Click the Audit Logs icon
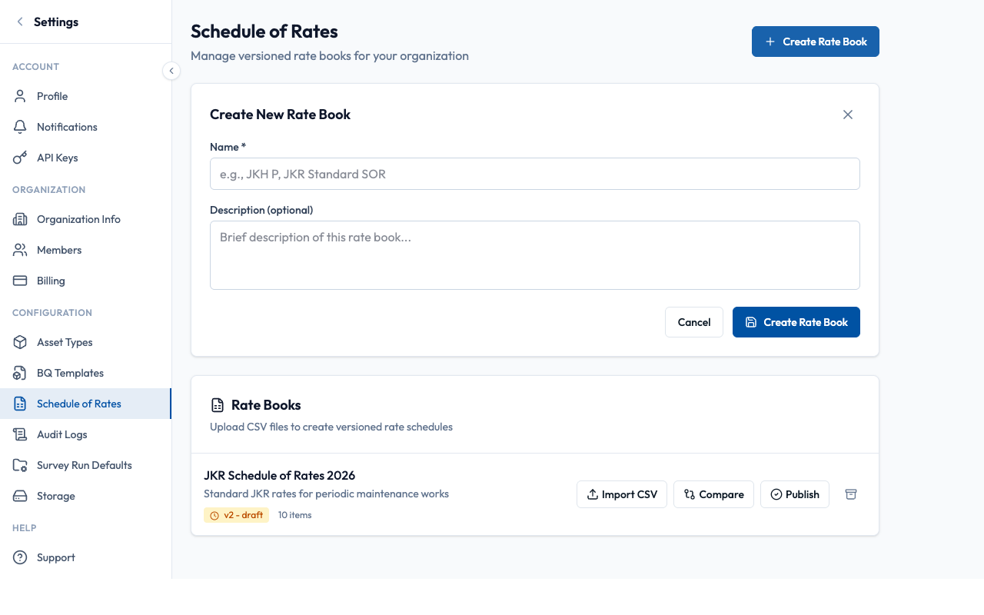This screenshot has width=984, height=615. point(21,434)
